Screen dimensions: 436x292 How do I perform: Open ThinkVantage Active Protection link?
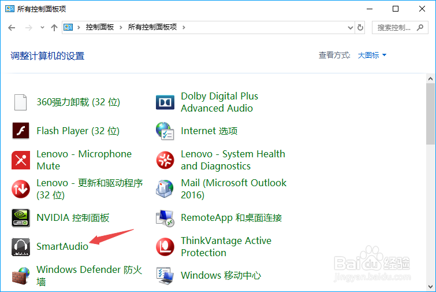[226, 247]
